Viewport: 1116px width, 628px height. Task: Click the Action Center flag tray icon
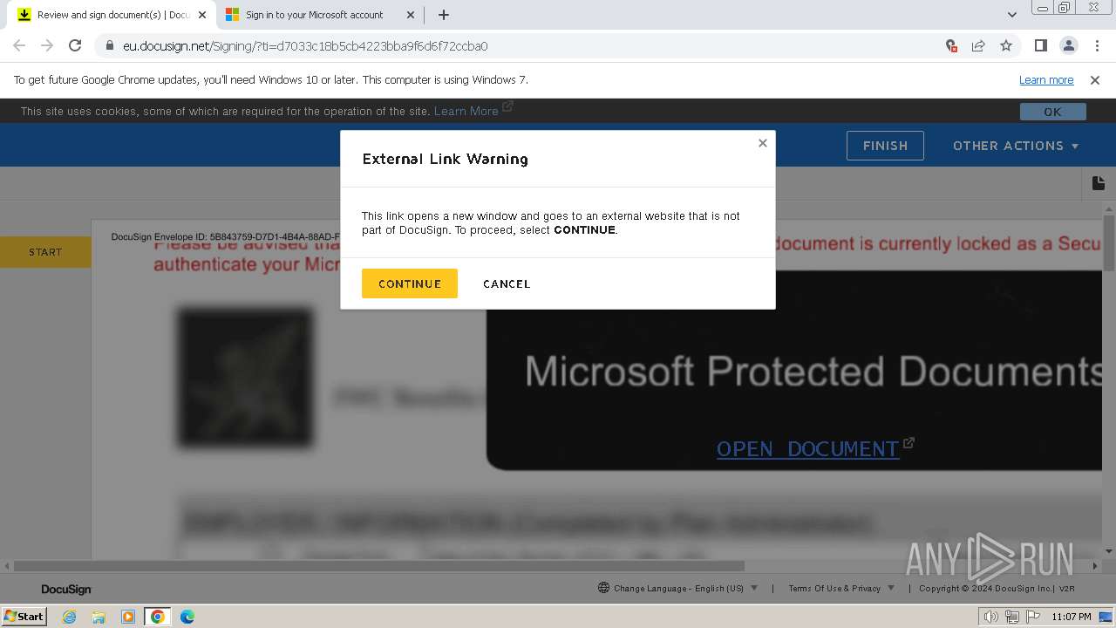(1033, 617)
